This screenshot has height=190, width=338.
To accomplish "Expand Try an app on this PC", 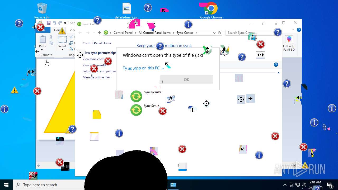I will [x=143, y=68].
